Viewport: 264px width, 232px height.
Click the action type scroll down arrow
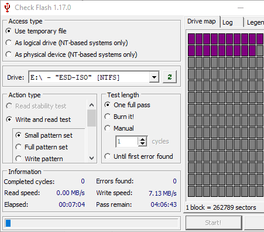(91, 158)
